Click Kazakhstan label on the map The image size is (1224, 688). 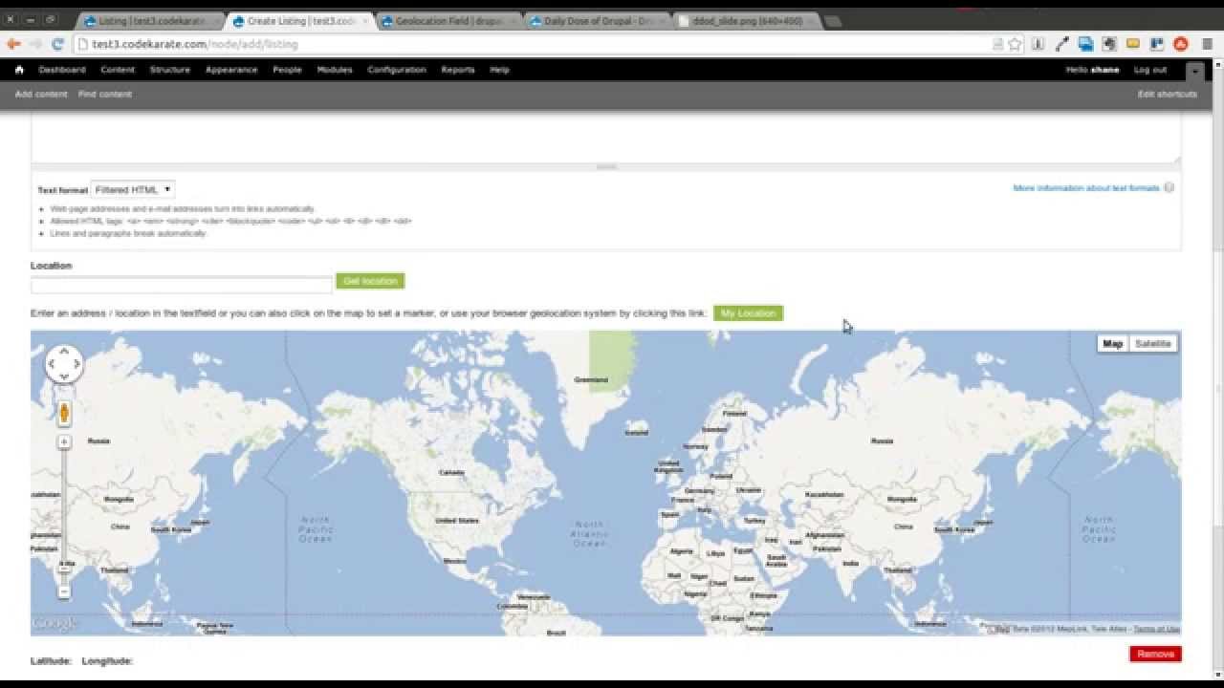click(824, 495)
